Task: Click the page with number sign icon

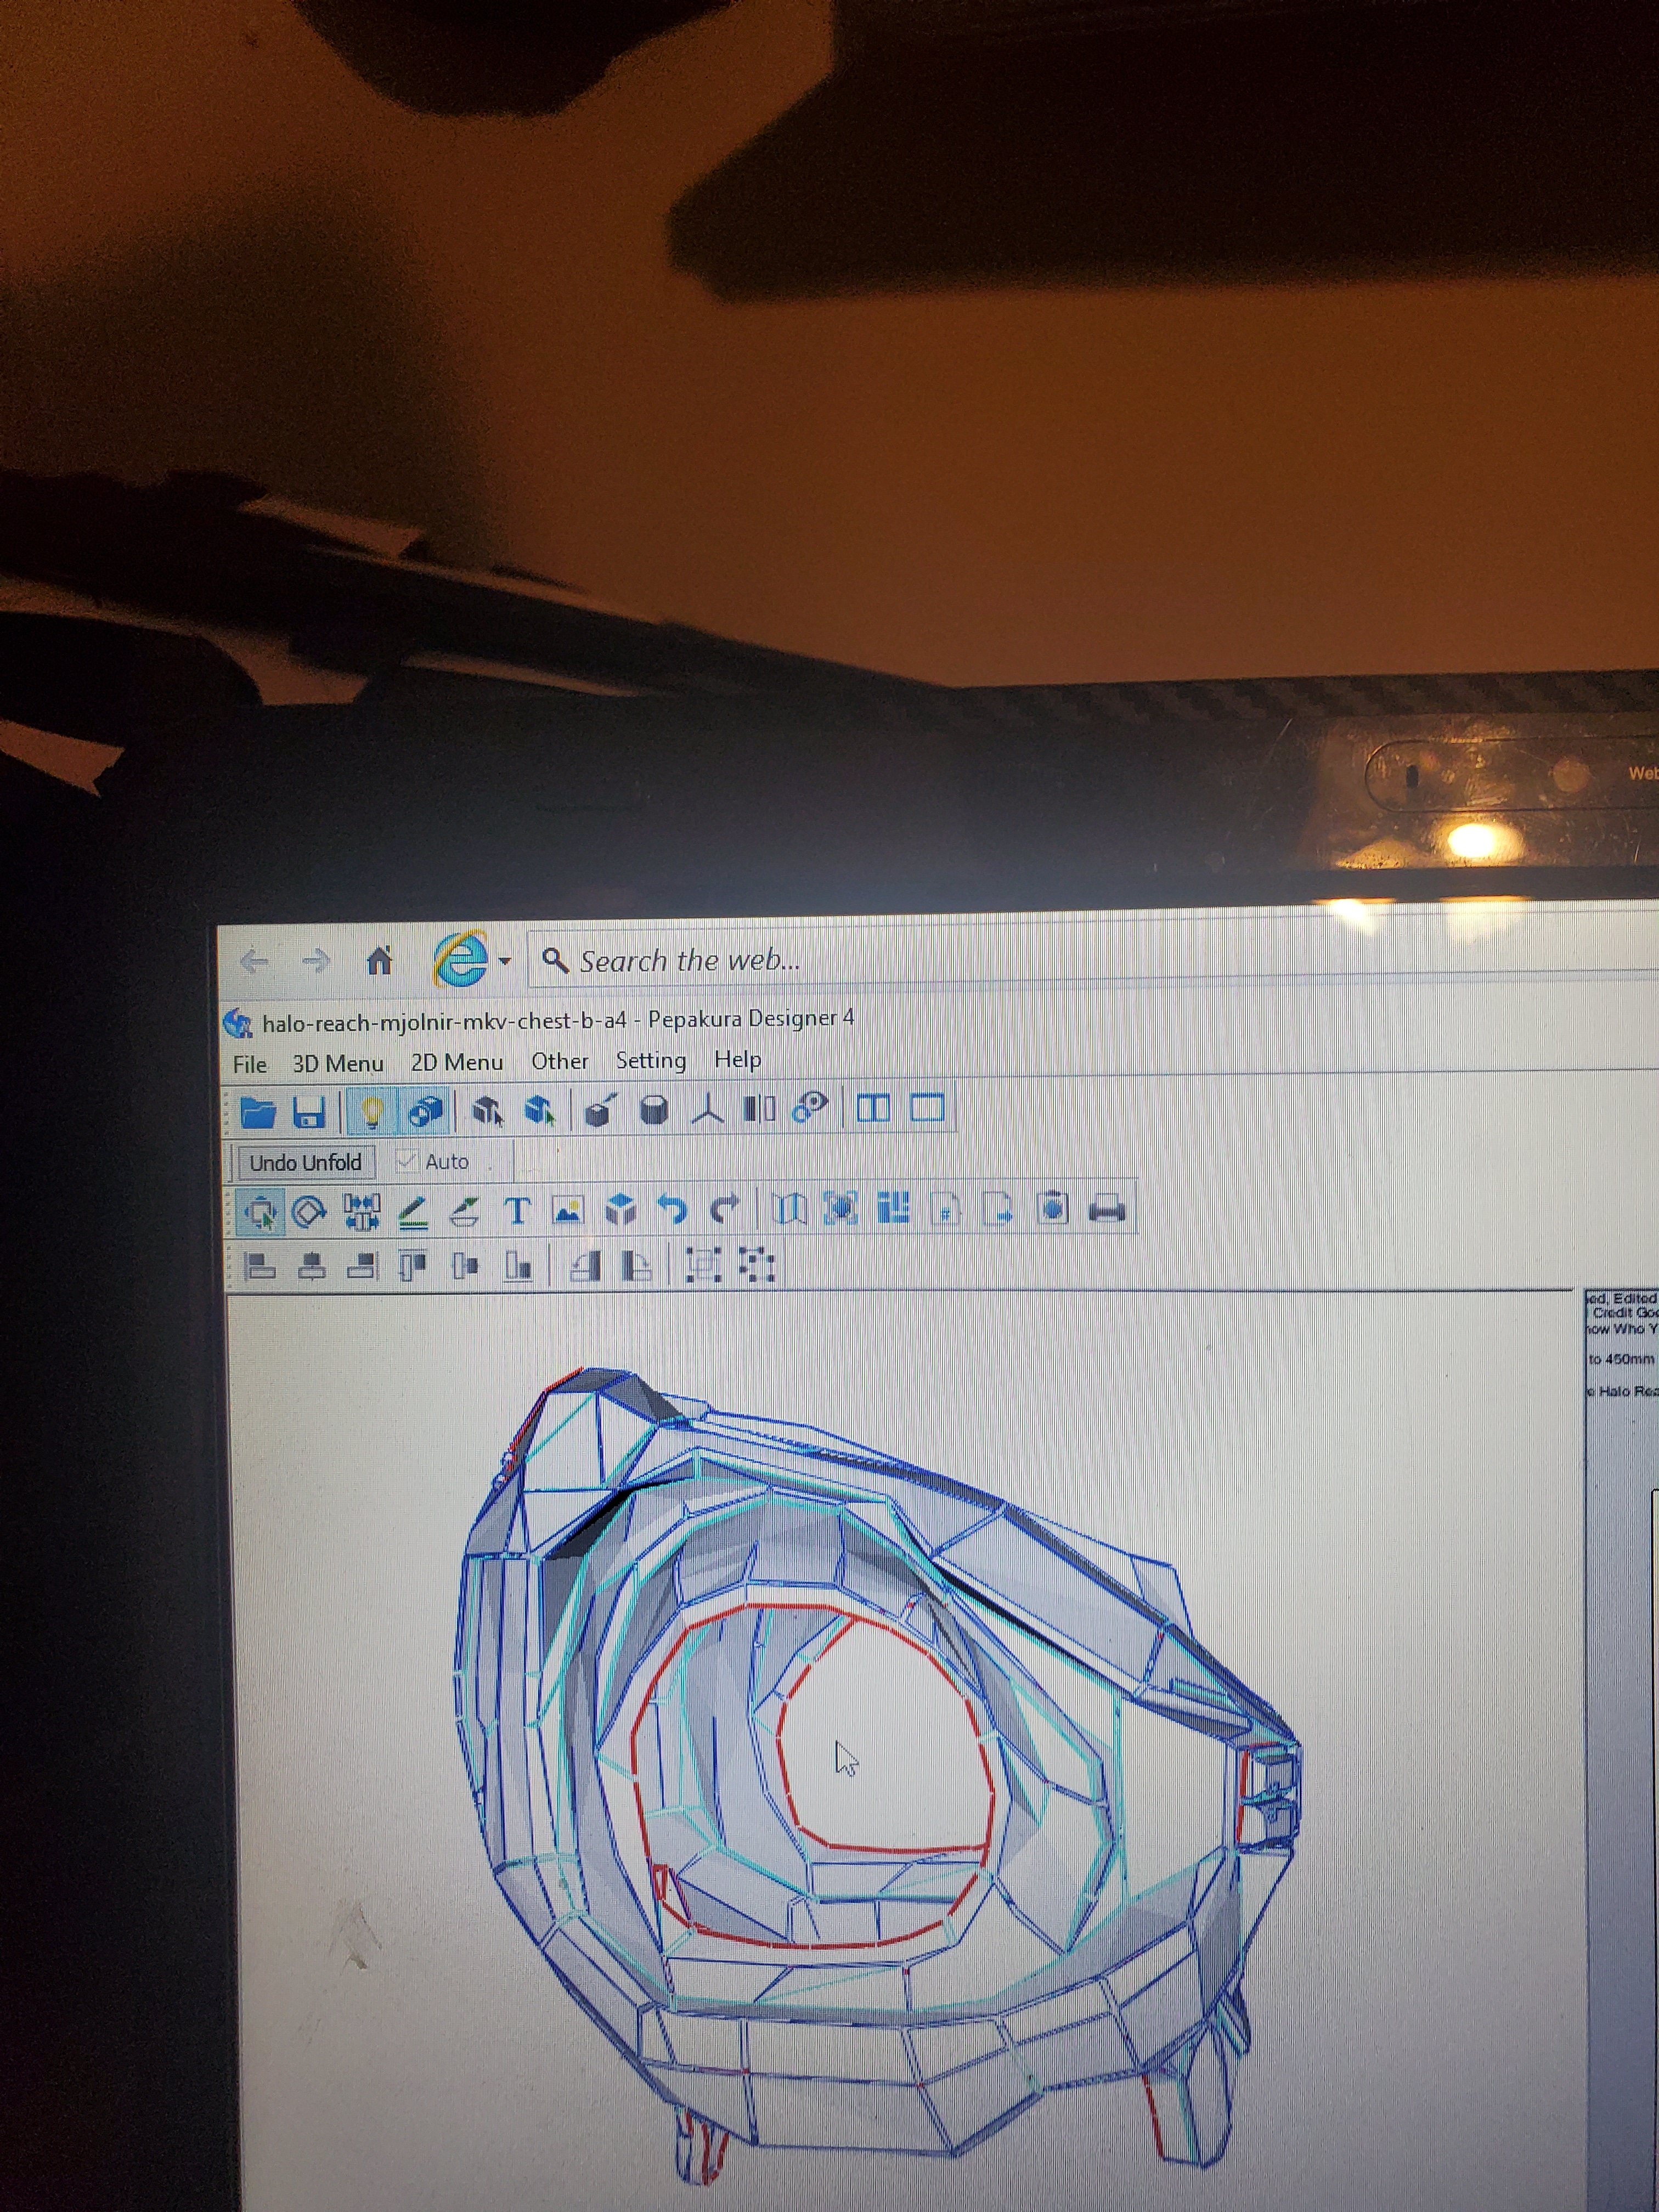Action: tap(946, 1209)
